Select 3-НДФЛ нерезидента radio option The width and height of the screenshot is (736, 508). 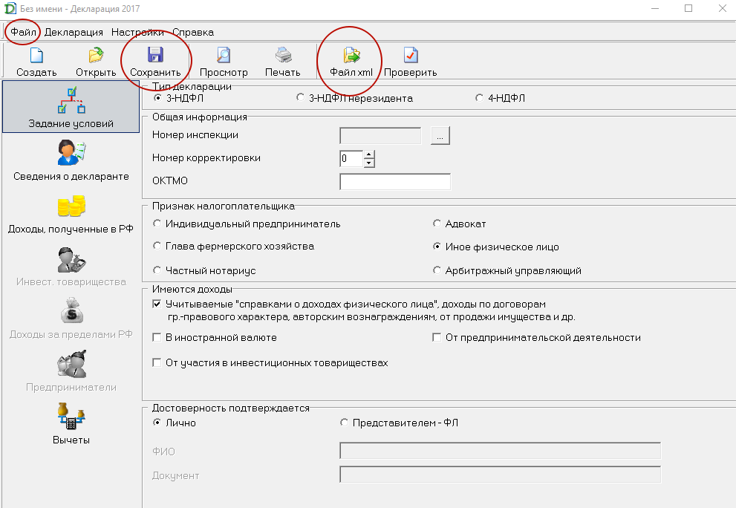pos(300,98)
